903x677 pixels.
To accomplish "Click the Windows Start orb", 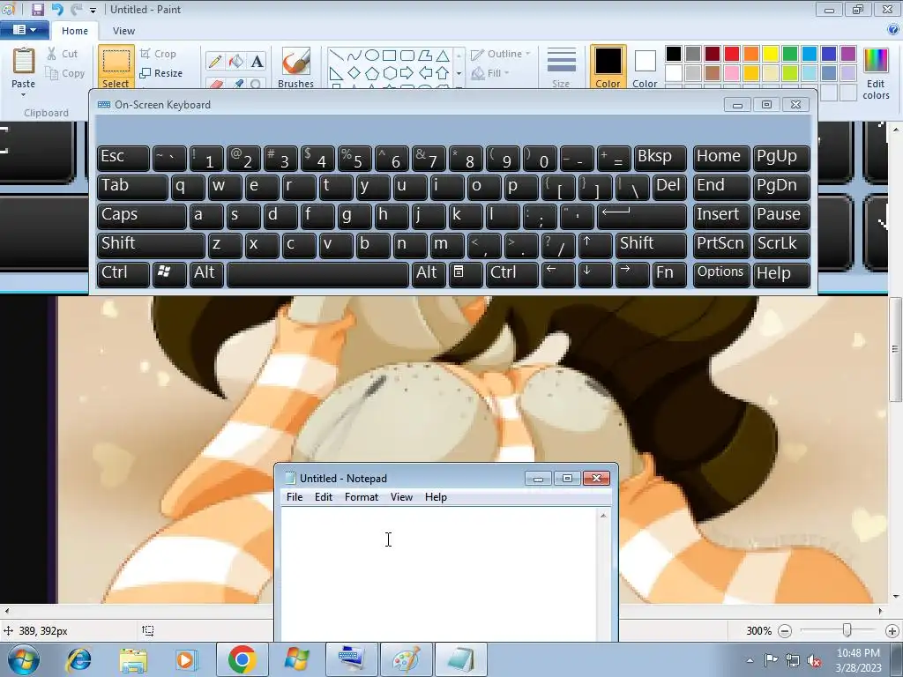I will tap(24, 659).
